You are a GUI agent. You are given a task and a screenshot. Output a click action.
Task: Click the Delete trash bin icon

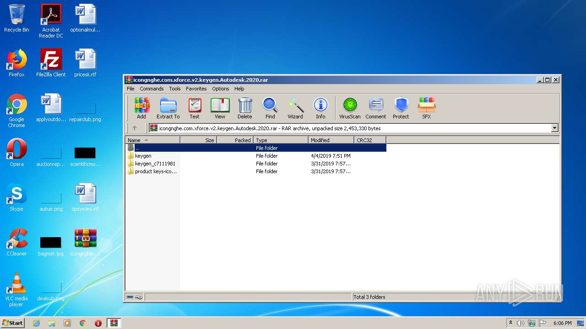click(x=245, y=108)
